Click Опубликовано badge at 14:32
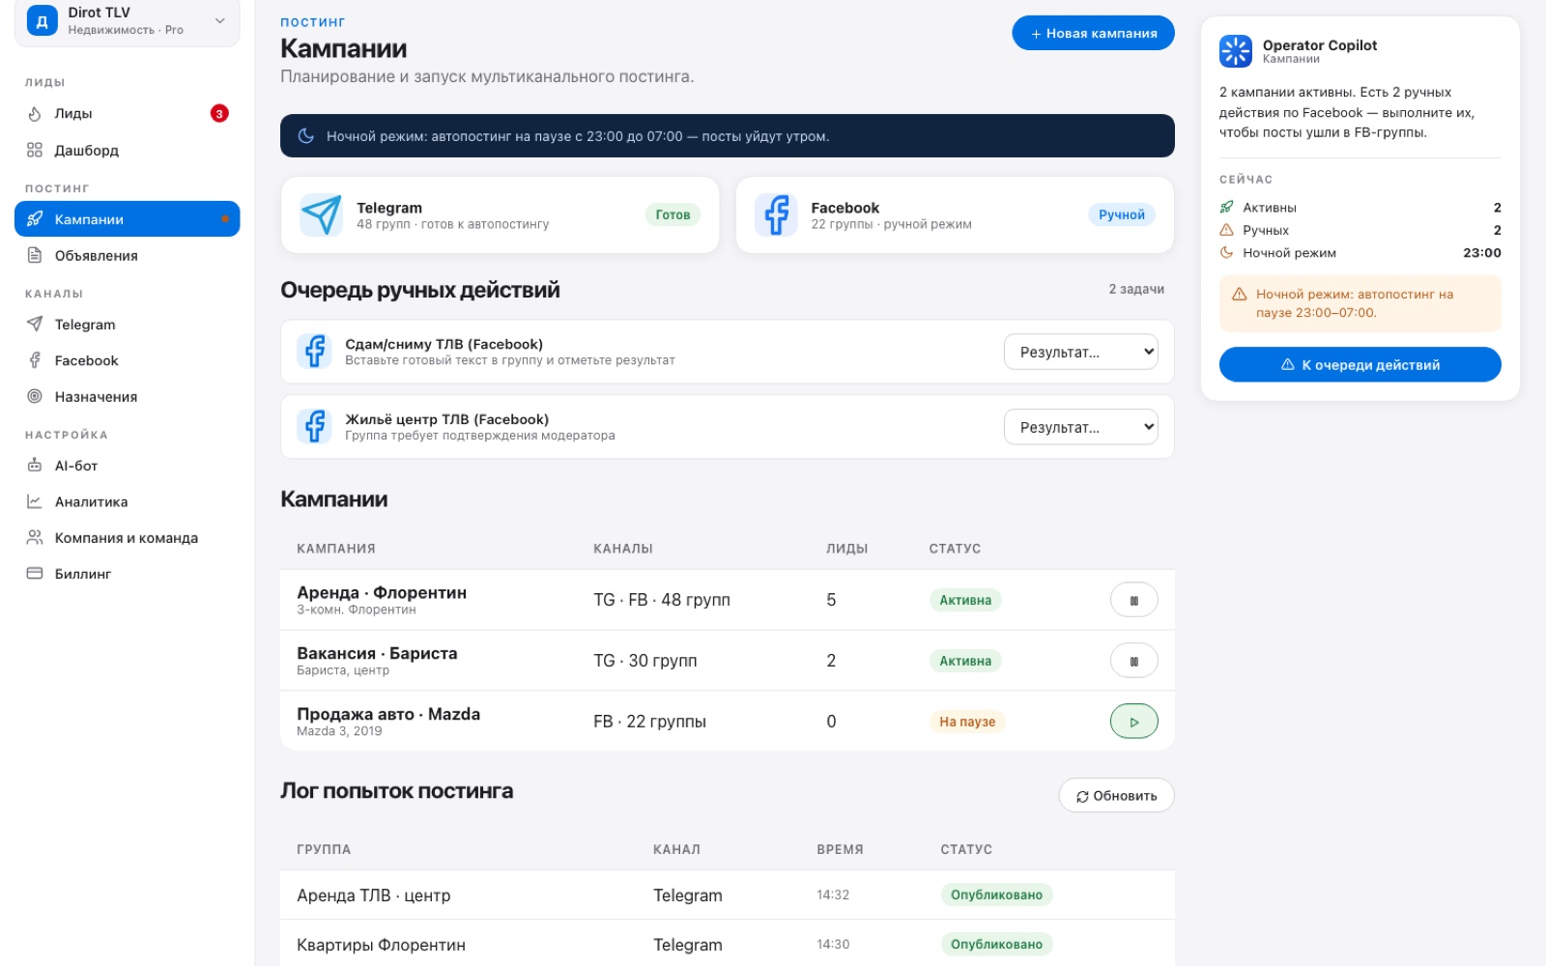Image resolution: width=1546 pixels, height=966 pixels. pyautogui.click(x=996, y=895)
